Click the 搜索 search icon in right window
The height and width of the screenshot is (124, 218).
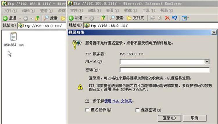[x=112, y=18]
